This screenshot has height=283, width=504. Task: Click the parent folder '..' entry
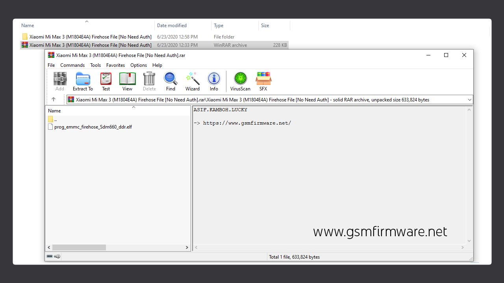tap(53, 119)
